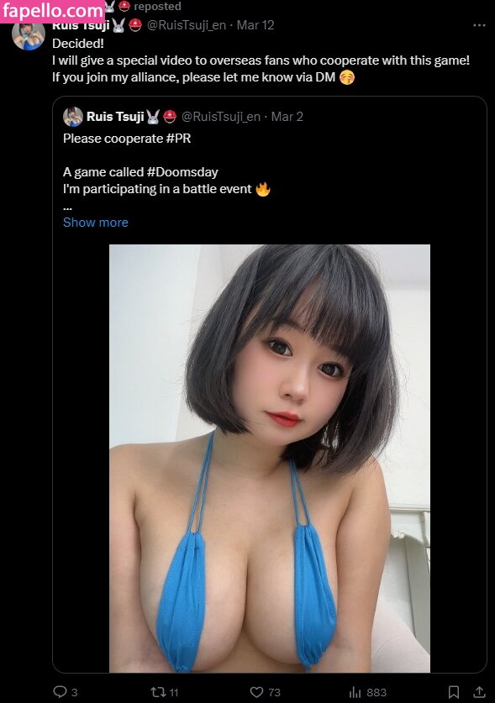Expand quoted tweet with Show more

tap(96, 223)
